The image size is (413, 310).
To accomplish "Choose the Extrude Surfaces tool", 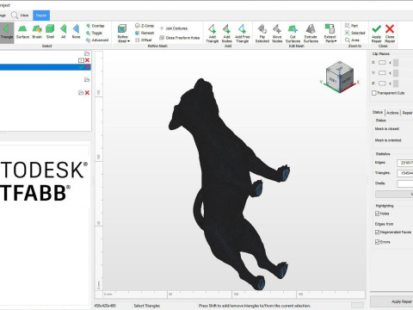I will coord(311,34).
